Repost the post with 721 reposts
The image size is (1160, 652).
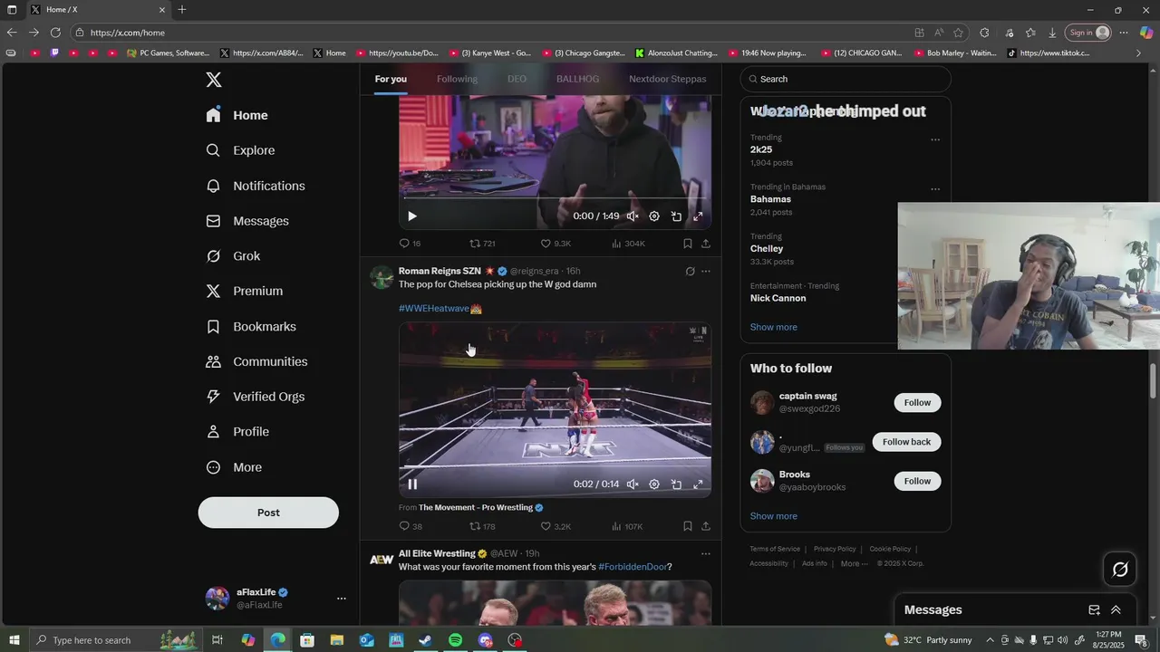[x=482, y=244]
